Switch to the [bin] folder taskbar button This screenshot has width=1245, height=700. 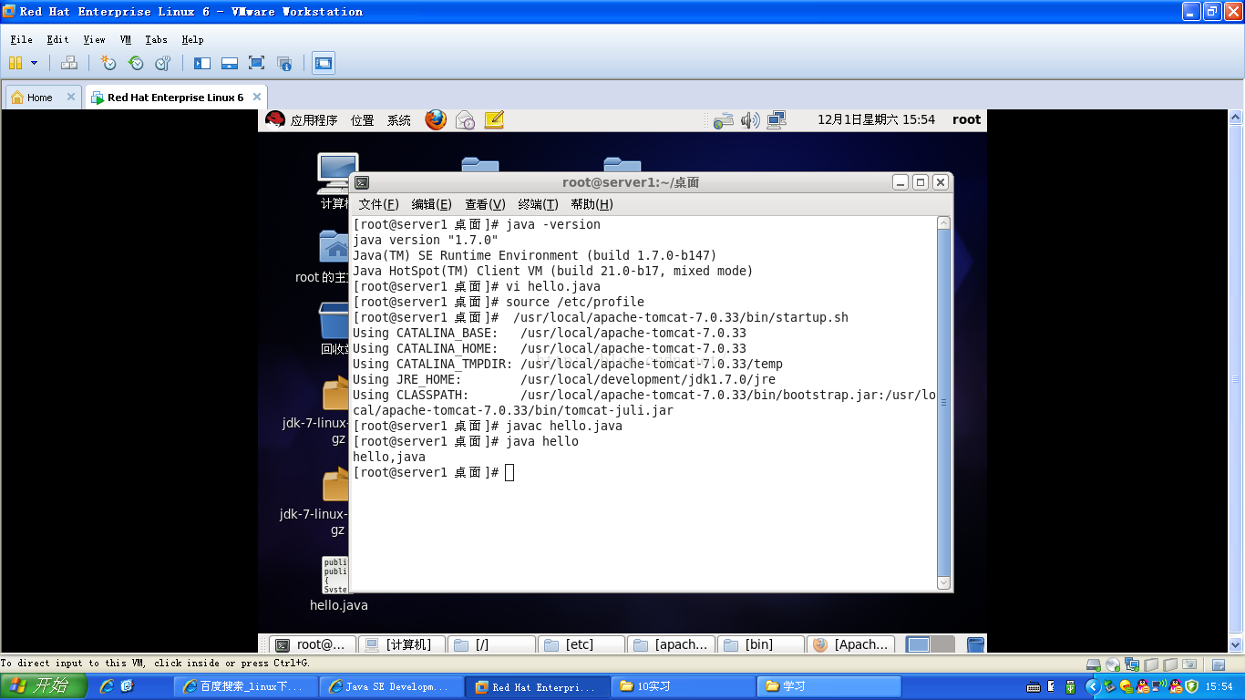[760, 644]
